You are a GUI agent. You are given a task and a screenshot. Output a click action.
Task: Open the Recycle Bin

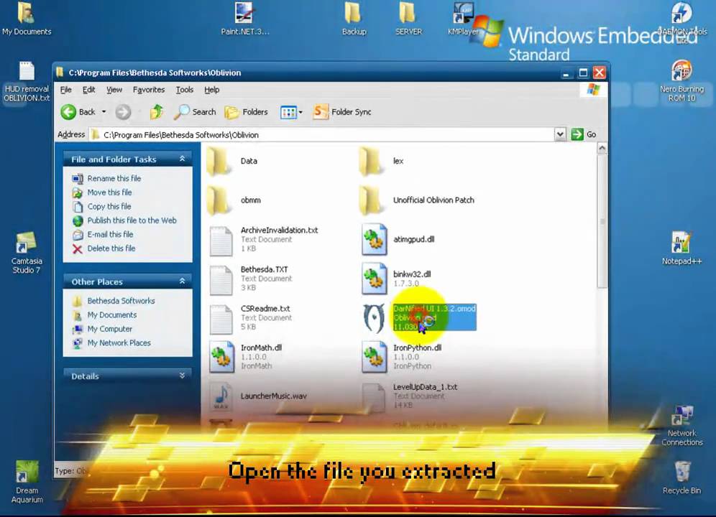pyautogui.click(x=681, y=478)
